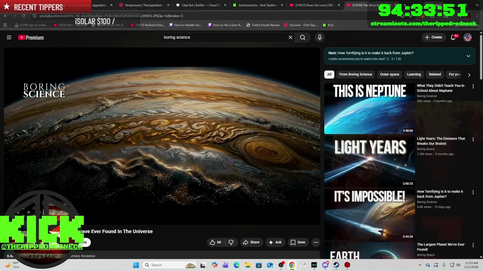Go to YouTube Premium home logo
Image resolution: width=483 pixels, height=271 pixels.
click(x=31, y=37)
